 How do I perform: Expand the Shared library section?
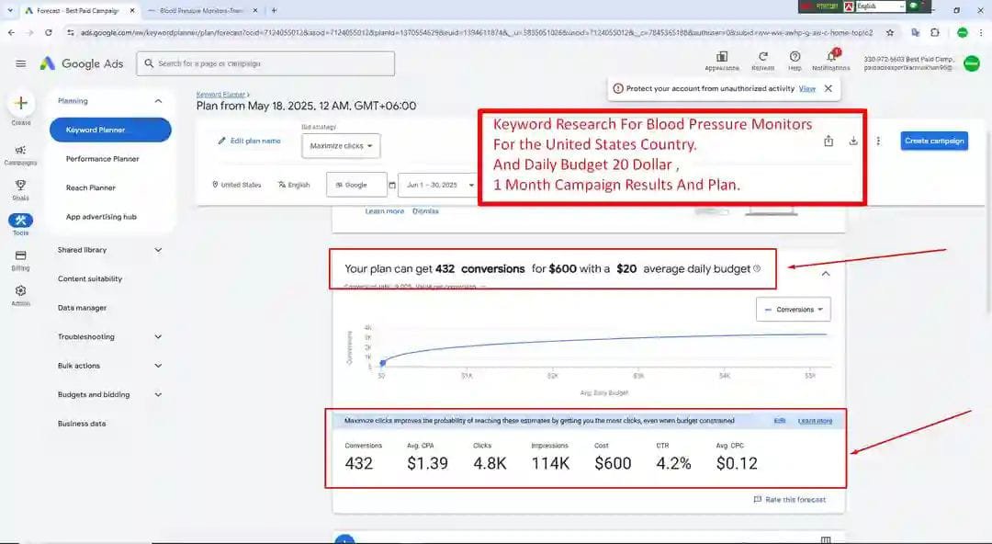tap(109, 250)
